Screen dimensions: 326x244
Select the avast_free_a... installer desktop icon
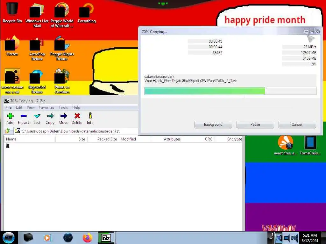(286, 145)
